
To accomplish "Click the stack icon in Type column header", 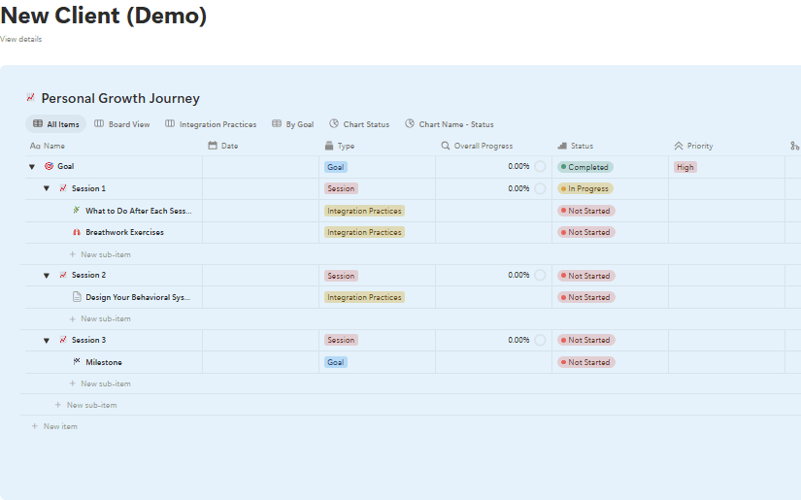I will point(329,146).
